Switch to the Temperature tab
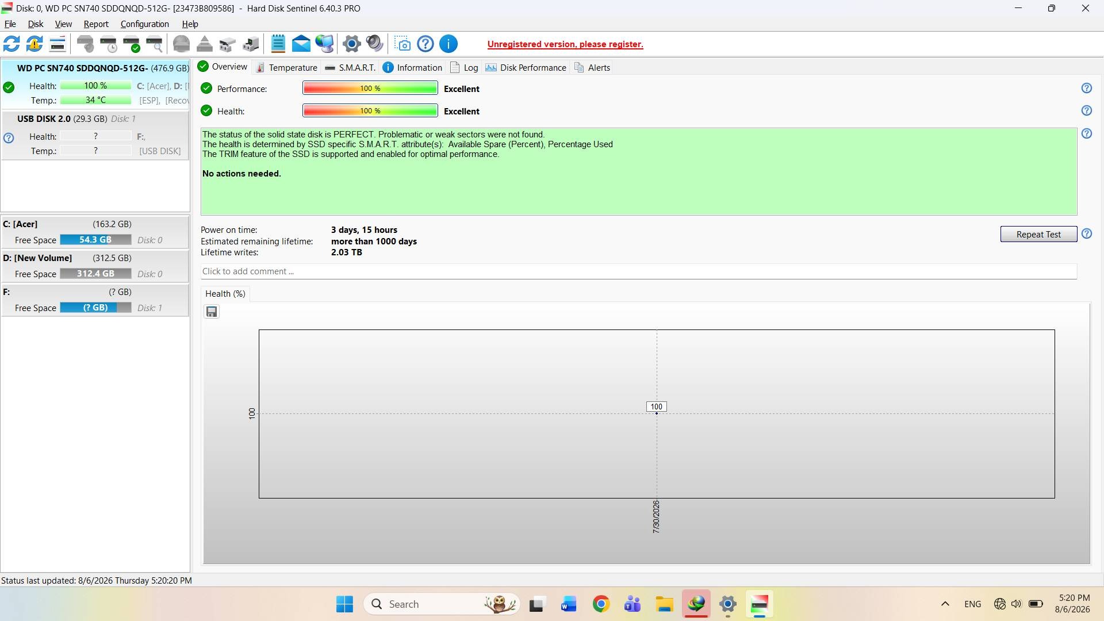 click(286, 68)
